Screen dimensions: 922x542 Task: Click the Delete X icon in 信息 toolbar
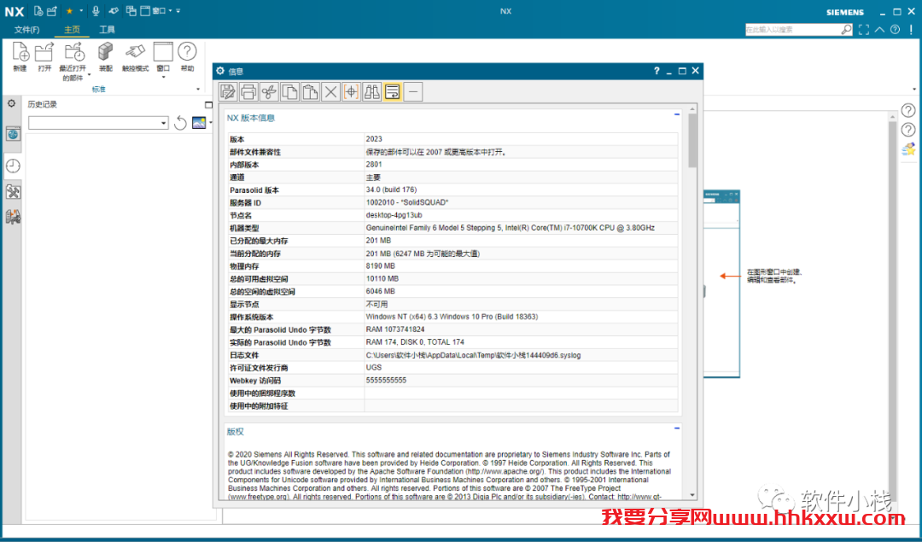coord(330,91)
